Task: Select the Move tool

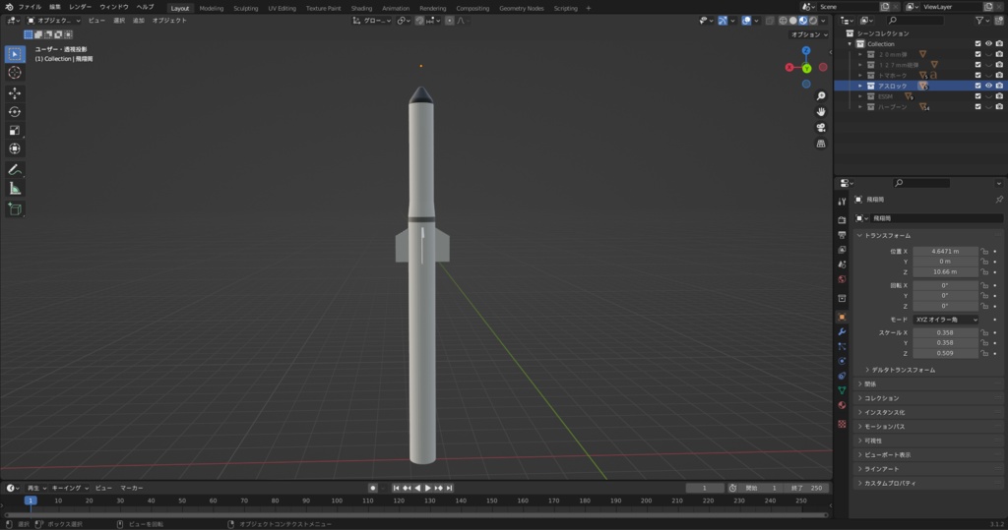Action: click(15, 93)
